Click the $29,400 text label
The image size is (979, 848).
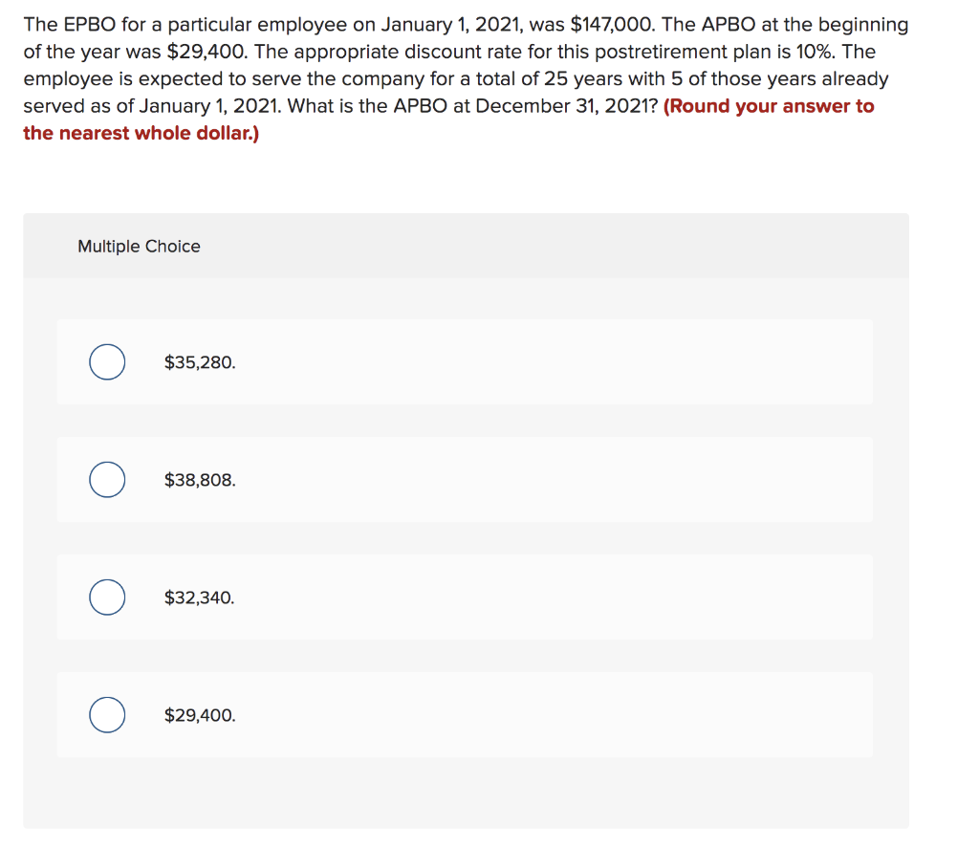[x=199, y=714]
